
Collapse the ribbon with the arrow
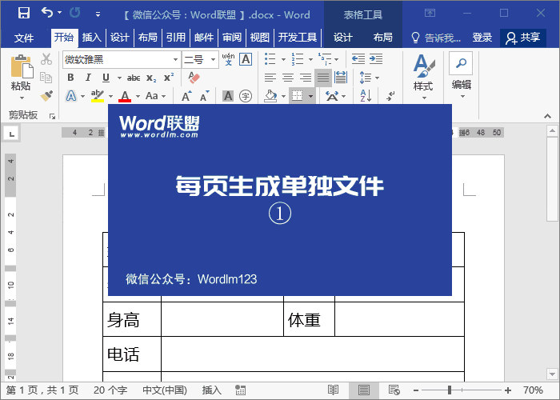(x=547, y=116)
